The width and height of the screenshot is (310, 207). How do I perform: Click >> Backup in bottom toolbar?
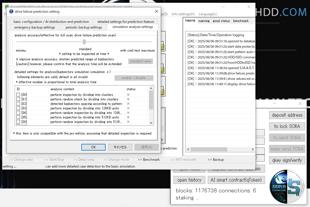click(216, 160)
